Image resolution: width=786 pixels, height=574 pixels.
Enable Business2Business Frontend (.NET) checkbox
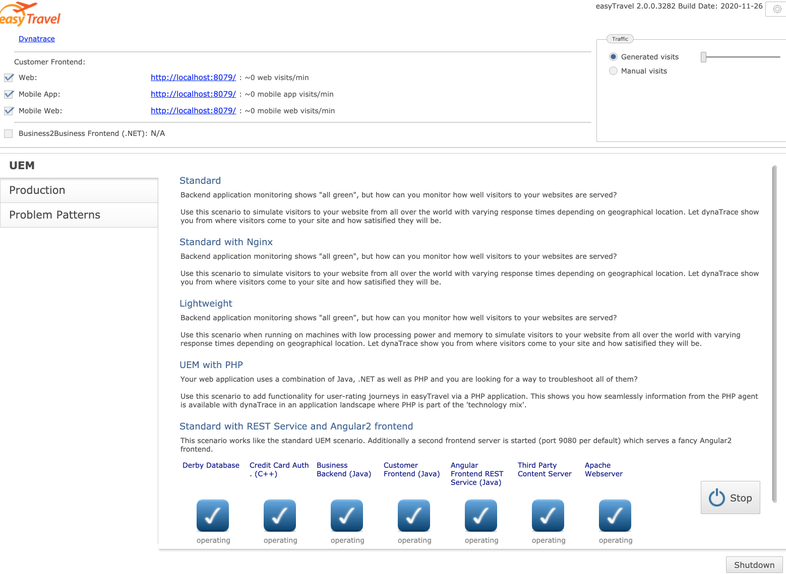click(x=9, y=133)
